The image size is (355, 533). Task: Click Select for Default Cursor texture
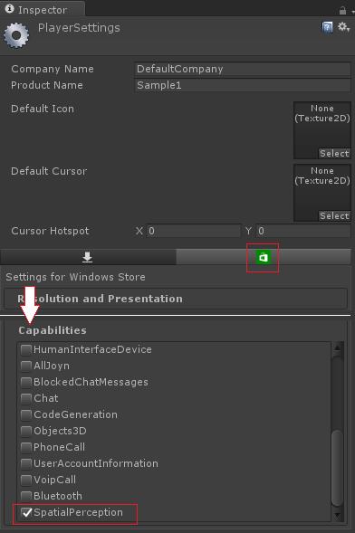(x=334, y=216)
